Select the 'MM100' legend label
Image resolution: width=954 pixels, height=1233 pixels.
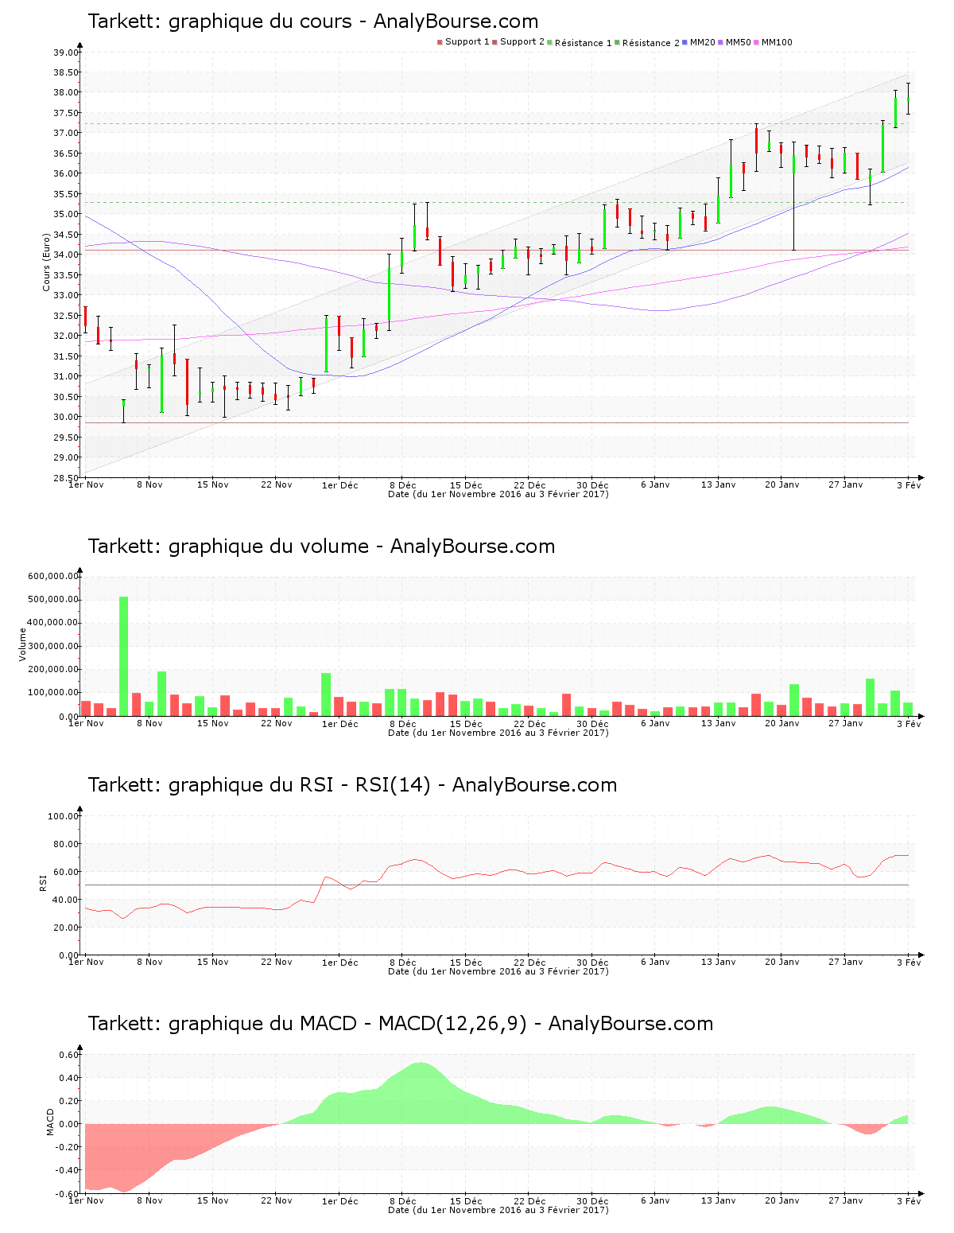(777, 42)
